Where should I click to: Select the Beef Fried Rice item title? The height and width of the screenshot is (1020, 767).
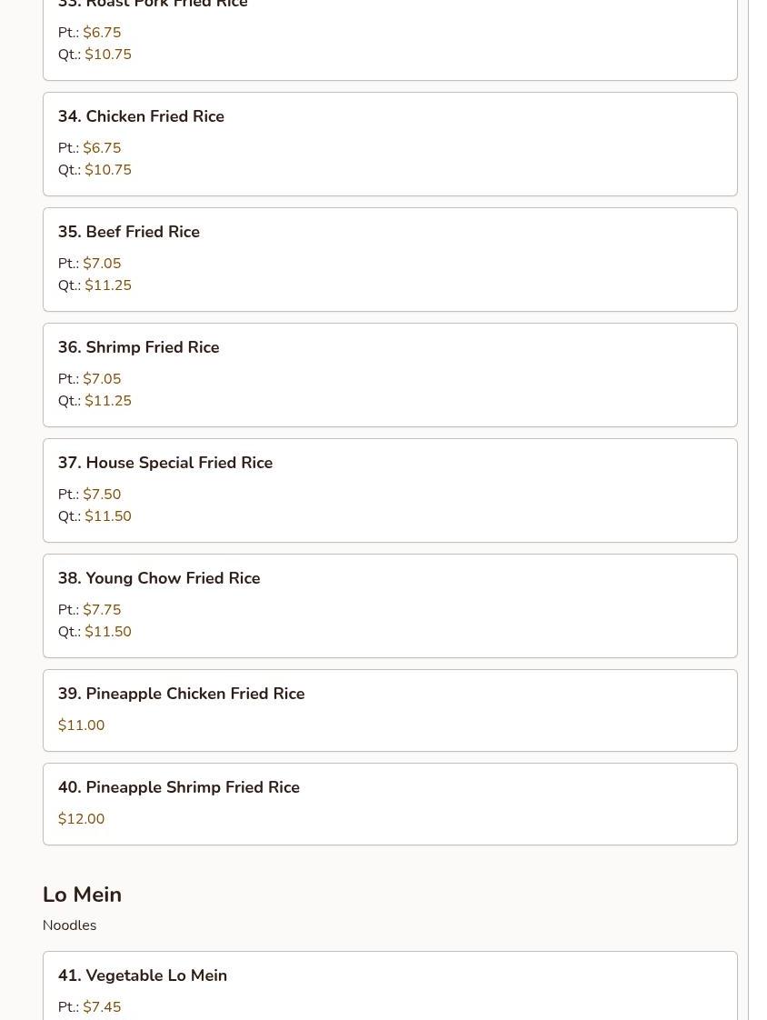tap(129, 232)
